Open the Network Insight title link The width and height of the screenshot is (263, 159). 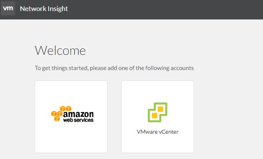pos(44,9)
